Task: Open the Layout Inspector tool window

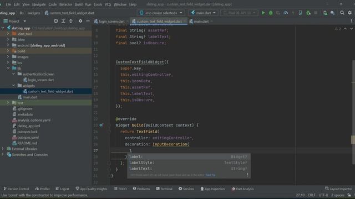Action: tap(338, 189)
